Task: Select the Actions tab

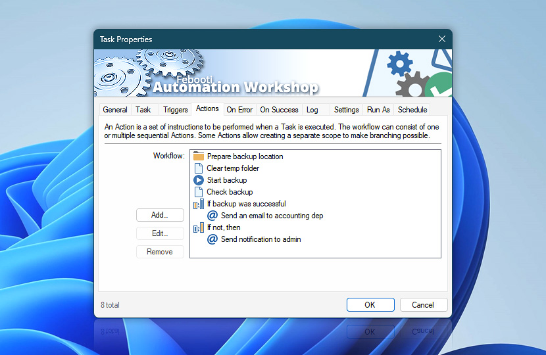Action: click(x=207, y=108)
